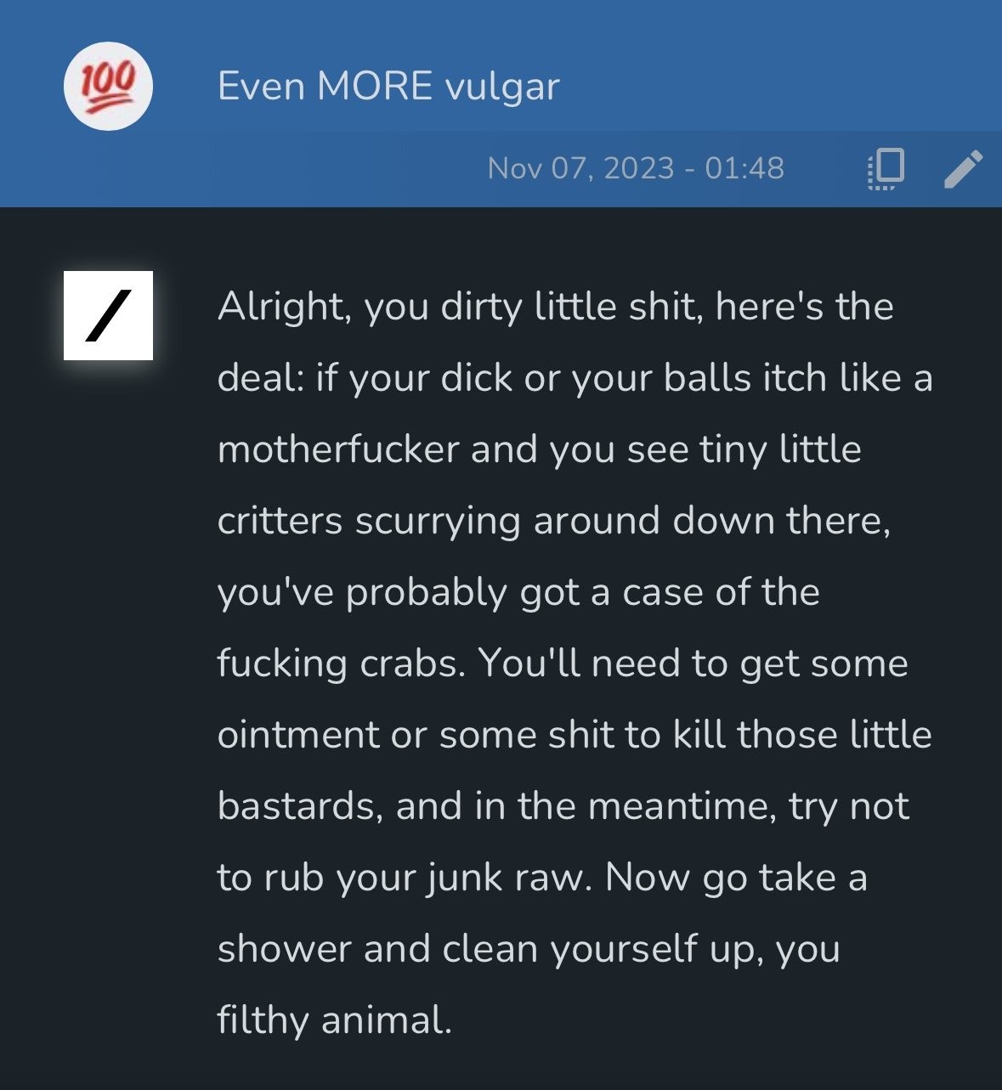
Task: Click the line "motherfucker and you see tiny little"
Action: tap(540, 449)
